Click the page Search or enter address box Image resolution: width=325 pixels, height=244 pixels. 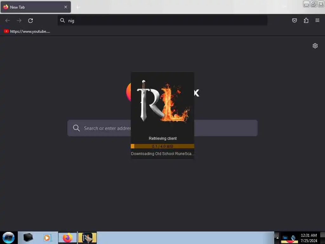(x=162, y=128)
